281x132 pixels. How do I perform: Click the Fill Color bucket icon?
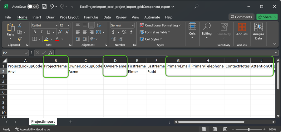pos(46,39)
